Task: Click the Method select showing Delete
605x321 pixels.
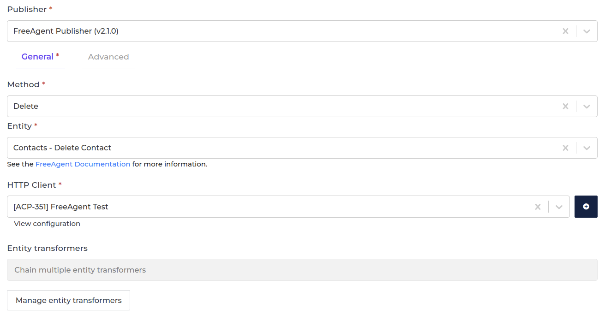Action: pyautogui.click(x=277, y=107)
